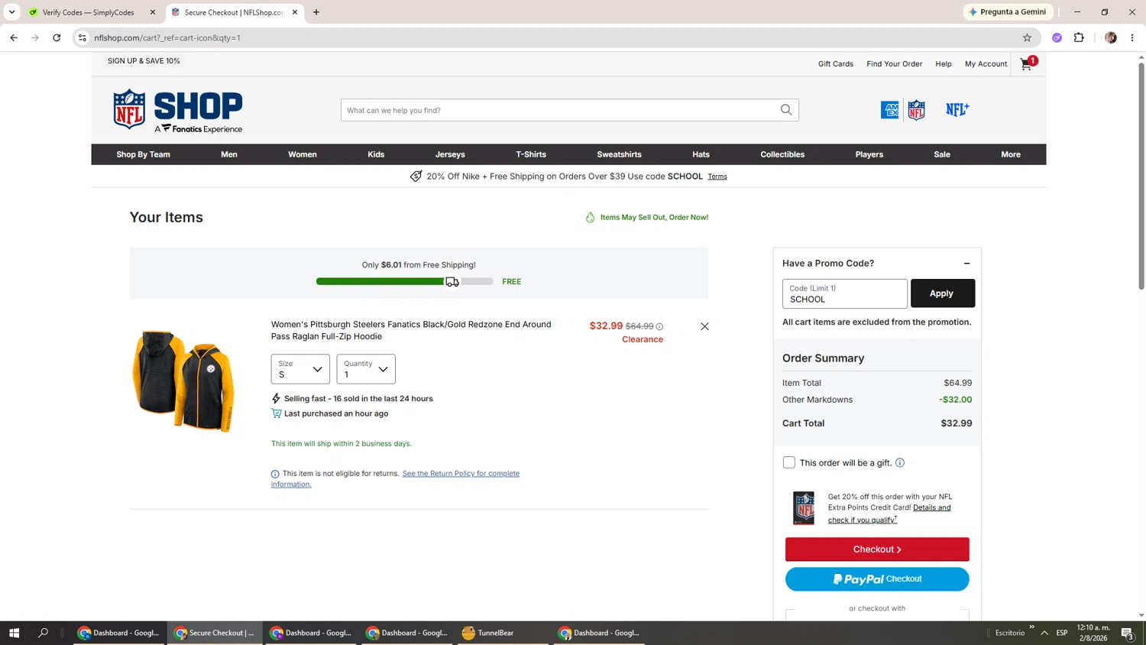
Task: Check the 'This order will be a gift' box
Action: (x=789, y=462)
